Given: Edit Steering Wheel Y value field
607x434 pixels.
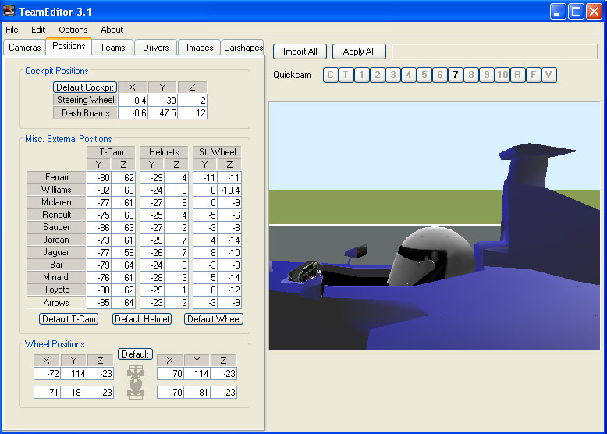Looking at the screenshot, I should [162, 100].
